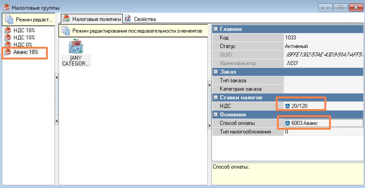This screenshot has width=365, height=188.
Task: Collapse the Основное property section
Action: coord(216,115)
